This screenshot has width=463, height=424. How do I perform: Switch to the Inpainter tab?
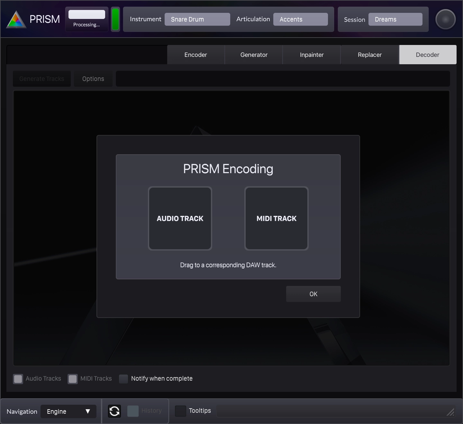[312, 55]
